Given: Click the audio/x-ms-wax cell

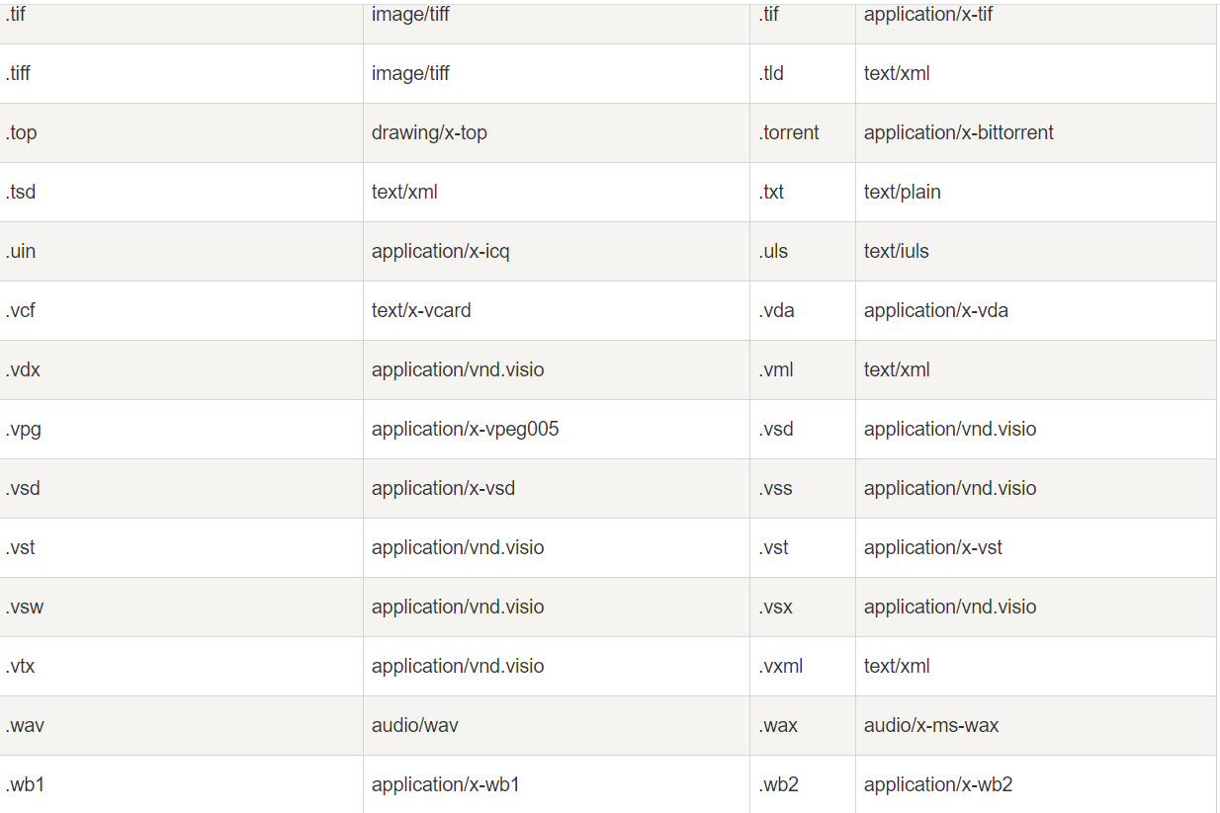Looking at the screenshot, I should tap(1035, 725).
